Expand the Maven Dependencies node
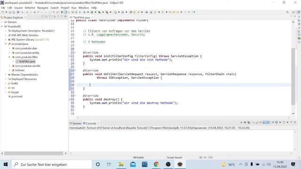 [x=6, y=75]
